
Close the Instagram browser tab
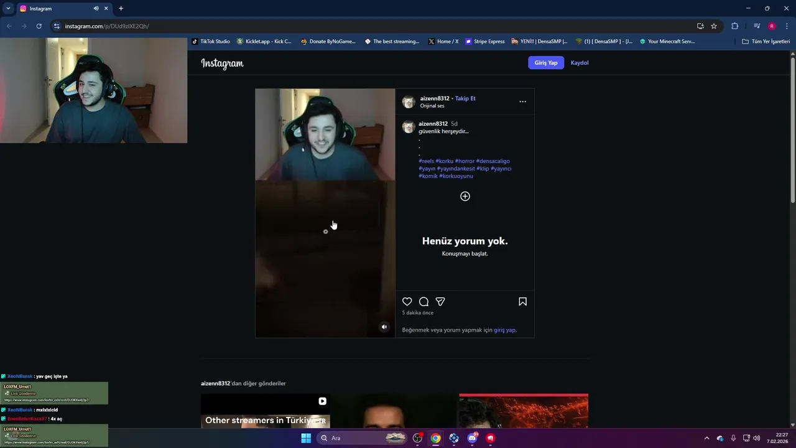[x=106, y=9]
